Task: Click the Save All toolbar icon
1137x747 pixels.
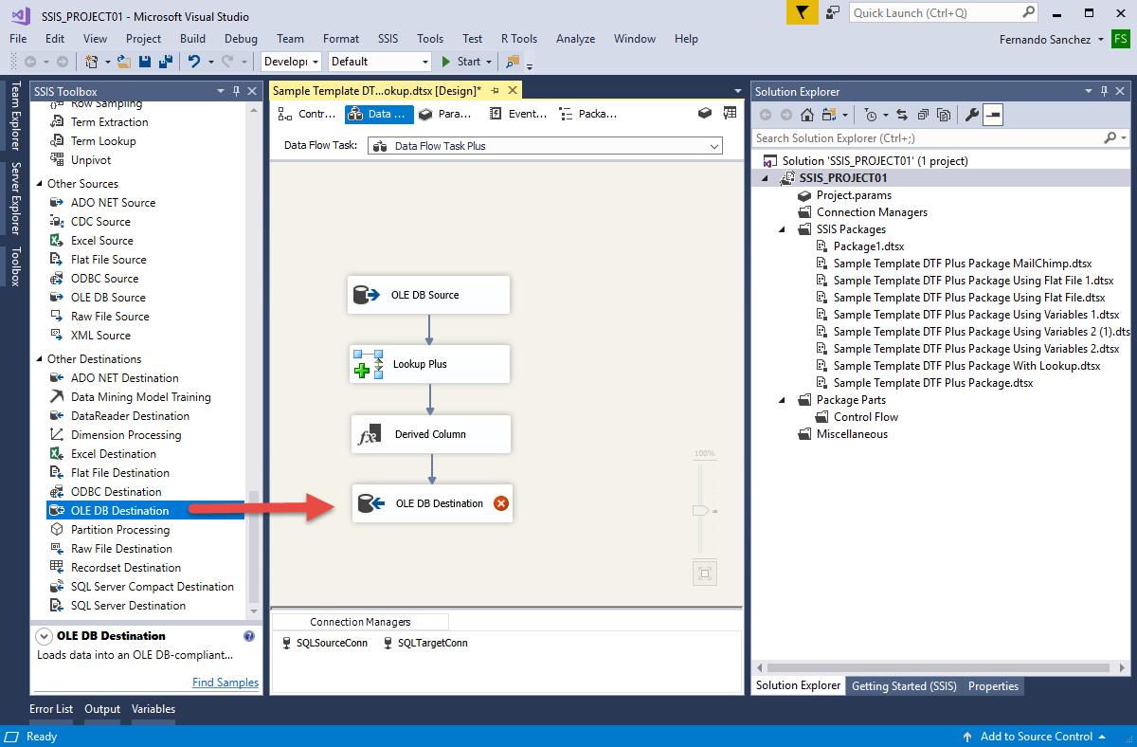Action: pos(166,62)
